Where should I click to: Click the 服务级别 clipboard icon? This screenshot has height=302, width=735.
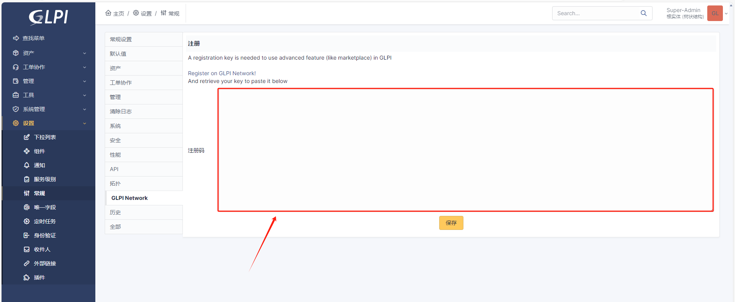(27, 179)
